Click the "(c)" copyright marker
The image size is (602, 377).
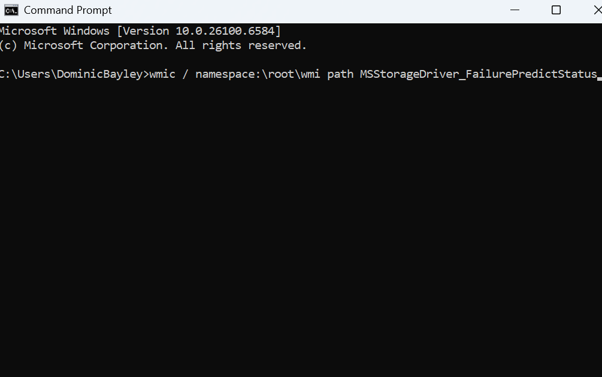[x=8, y=45]
